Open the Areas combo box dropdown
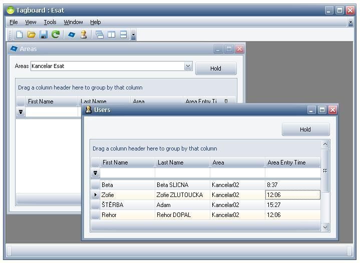The width and height of the screenshot is (360, 263). pos(188,66)
